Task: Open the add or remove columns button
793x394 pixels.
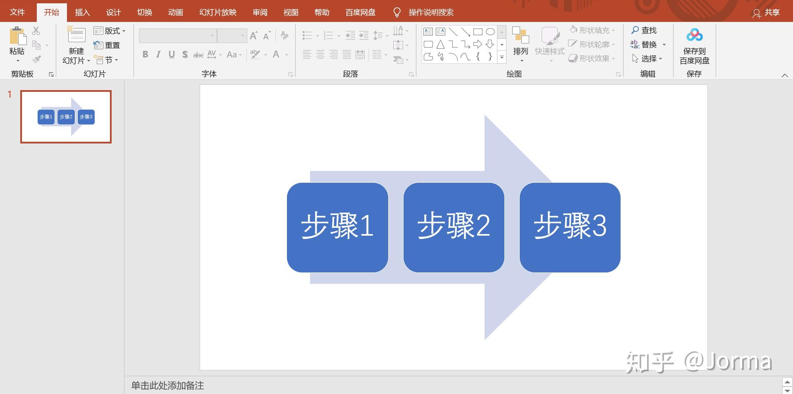Action: tap(380, 54)
